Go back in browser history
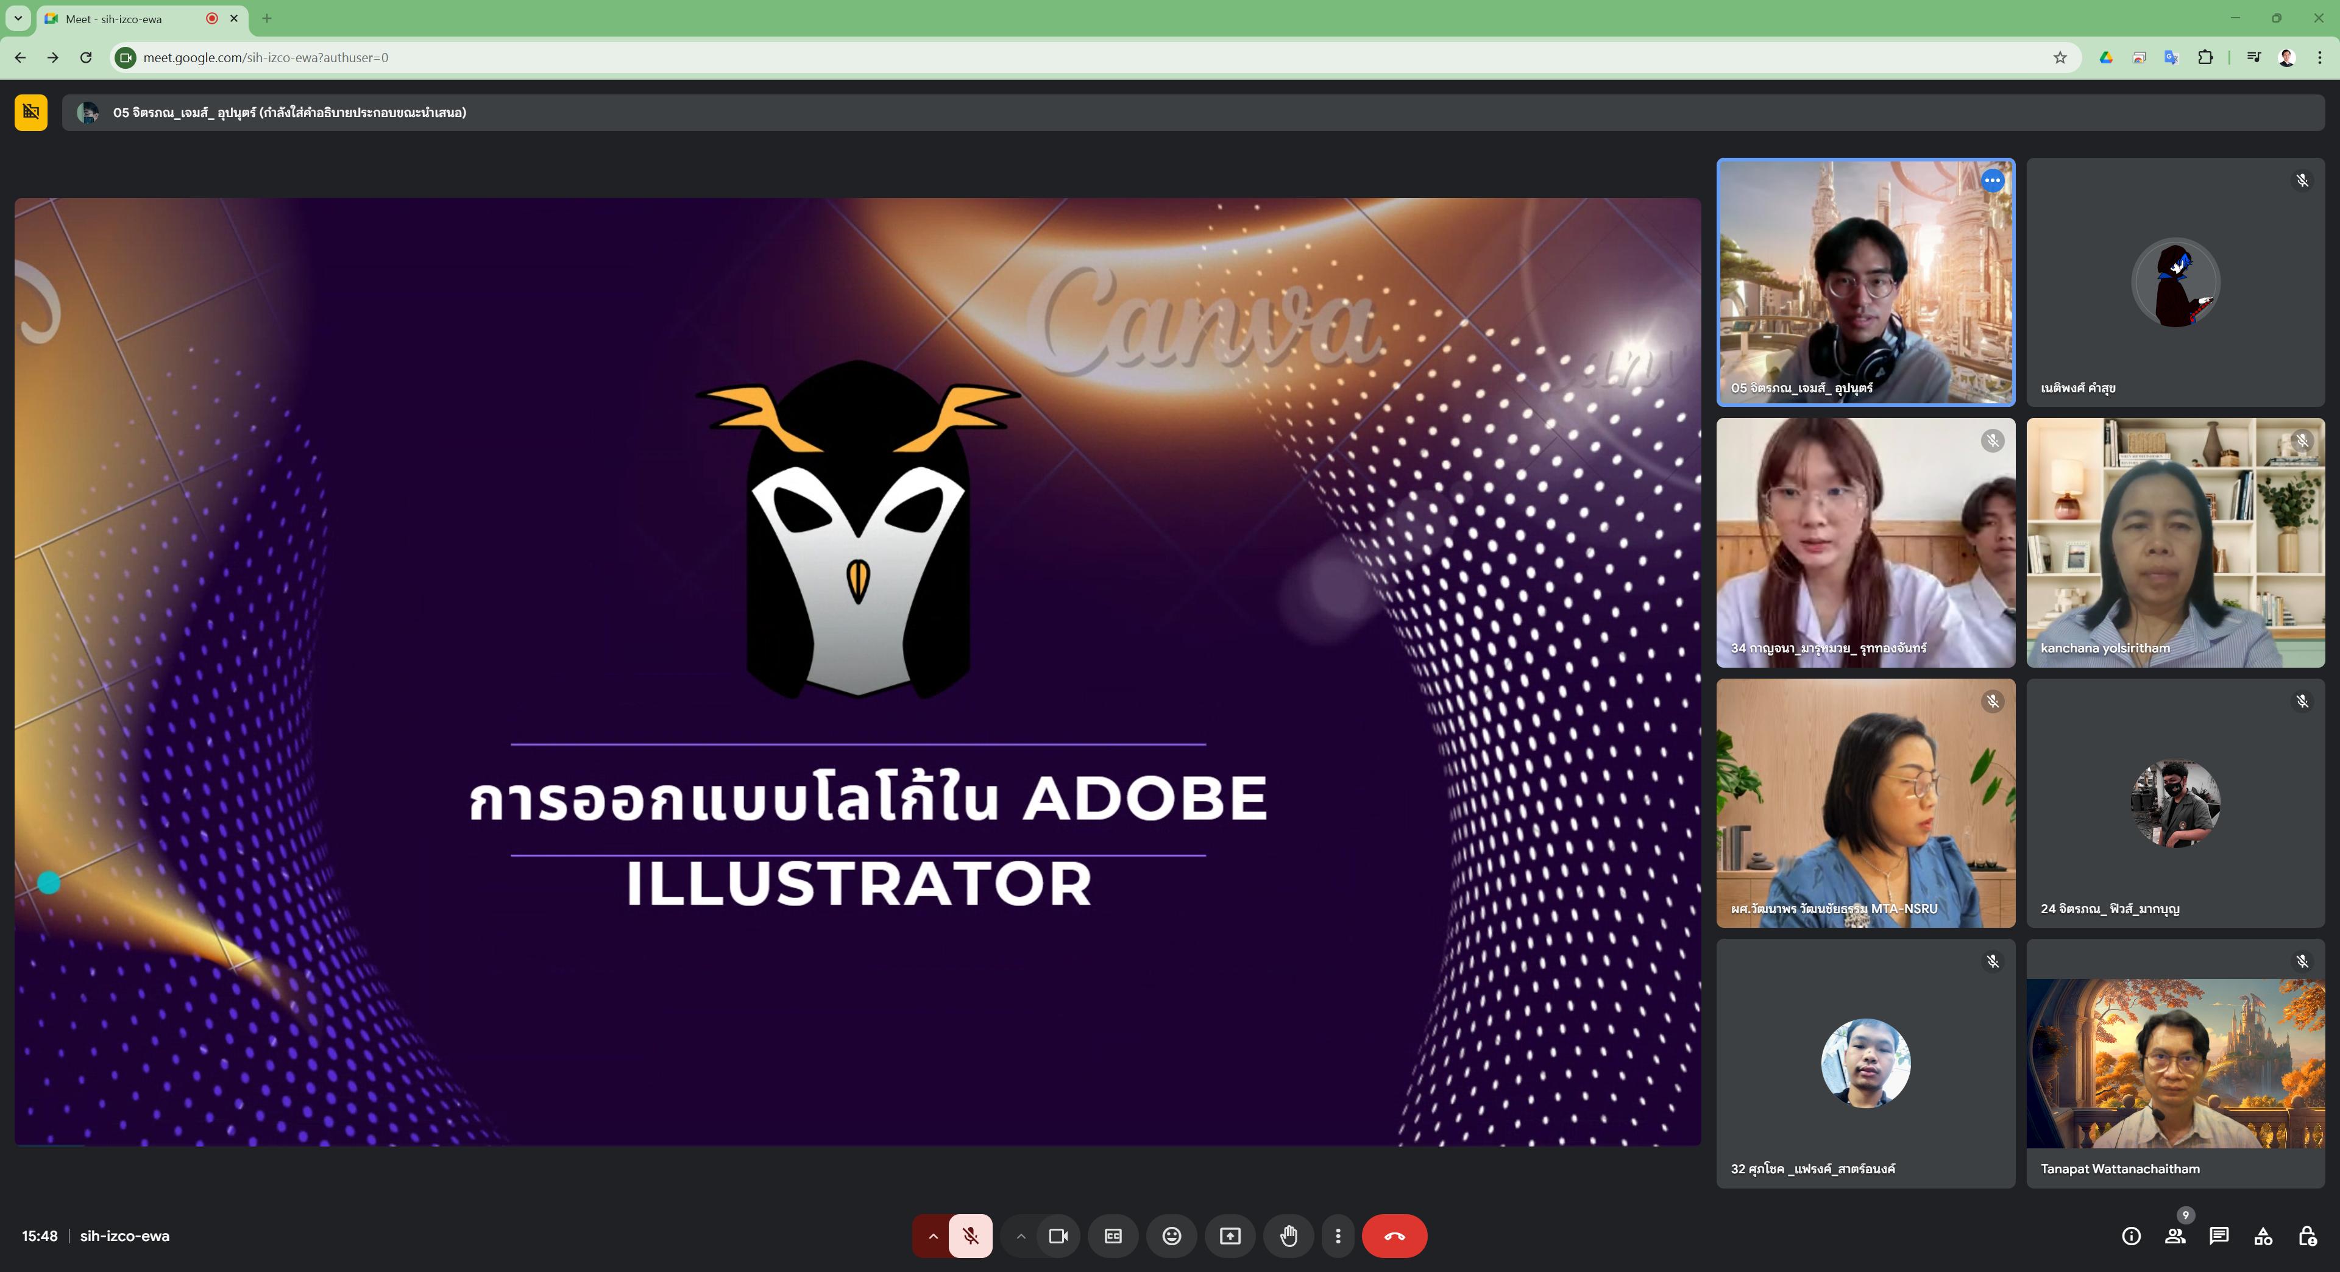This screenshot has width=2340, height=1272. click(x=20, y=57)
